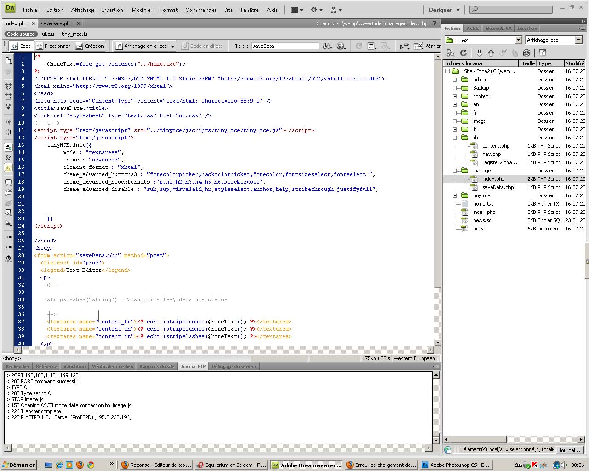
Task: Open gear Extend Dreamweaver dropdown
Action: pos(316,10)
